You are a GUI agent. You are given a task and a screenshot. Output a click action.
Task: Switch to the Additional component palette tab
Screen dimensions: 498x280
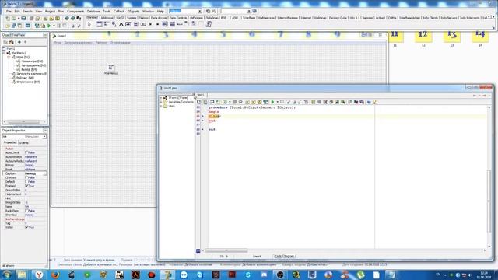point(107,18)
